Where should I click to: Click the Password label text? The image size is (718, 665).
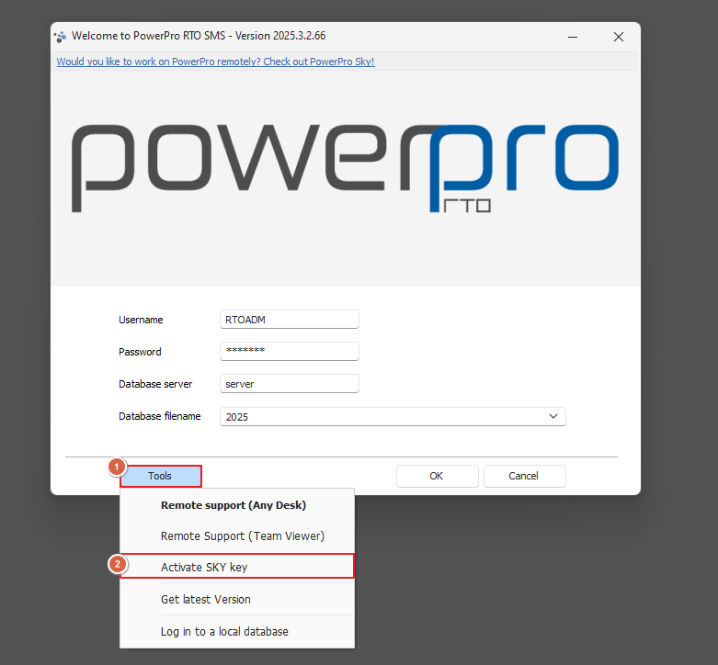click(140, 352)
